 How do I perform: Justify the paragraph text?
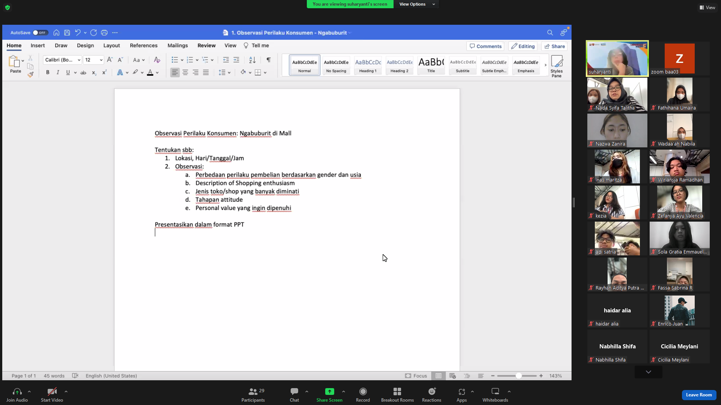206,72
